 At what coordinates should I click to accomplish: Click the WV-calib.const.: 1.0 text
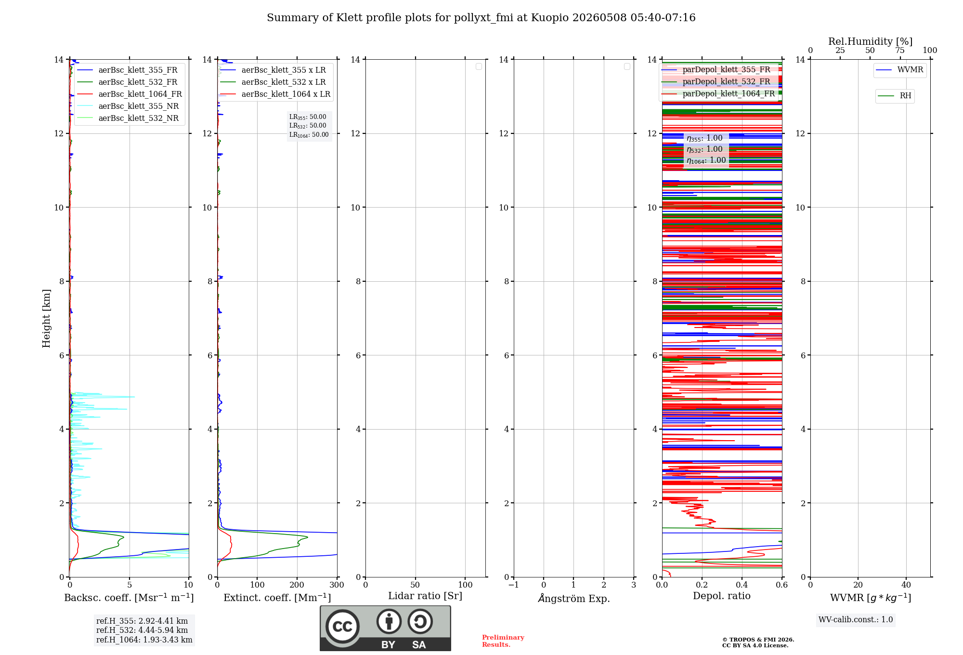[856, 620]
